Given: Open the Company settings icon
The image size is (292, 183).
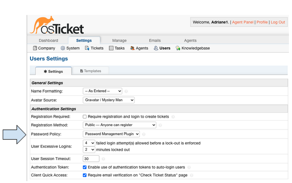Looking at the screenshot, I should point(35,48).
